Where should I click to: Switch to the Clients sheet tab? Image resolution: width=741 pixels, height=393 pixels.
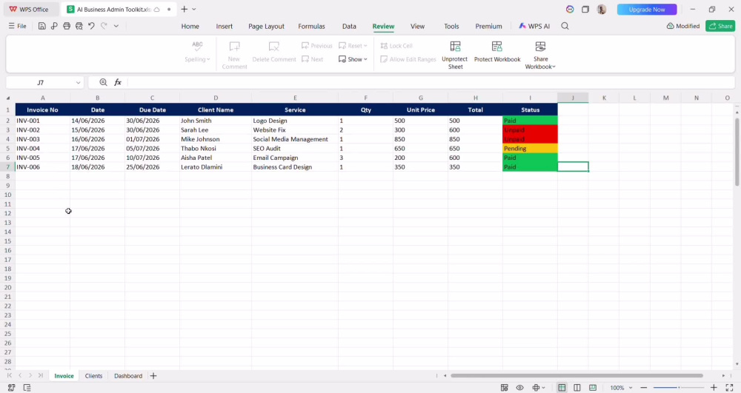tap(93, 376)
